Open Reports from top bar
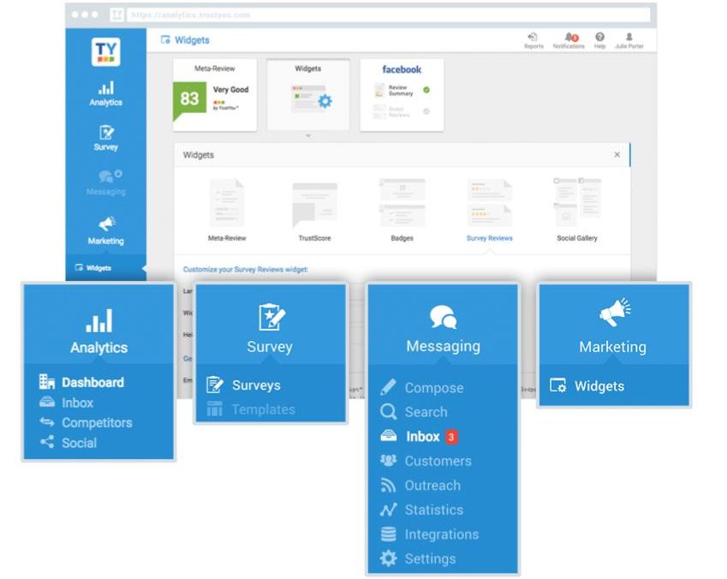This screenshot has height=579, width=727. tap(533, 40)
